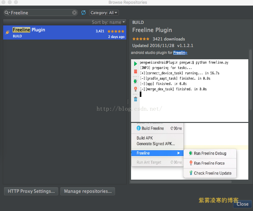Choose Run Ant Target entry
The width and height of the screenshot is (253, 211).
click(158, 162)
